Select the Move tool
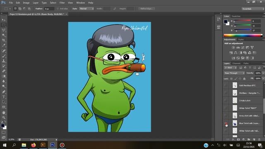The image size is (265, 149). point(4,20)
